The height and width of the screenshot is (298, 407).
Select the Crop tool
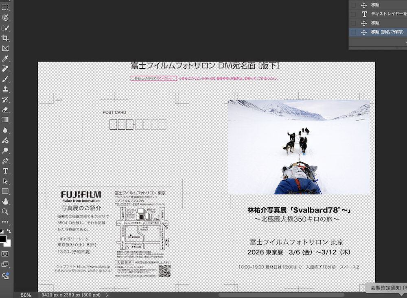click(x=5, y=38)
